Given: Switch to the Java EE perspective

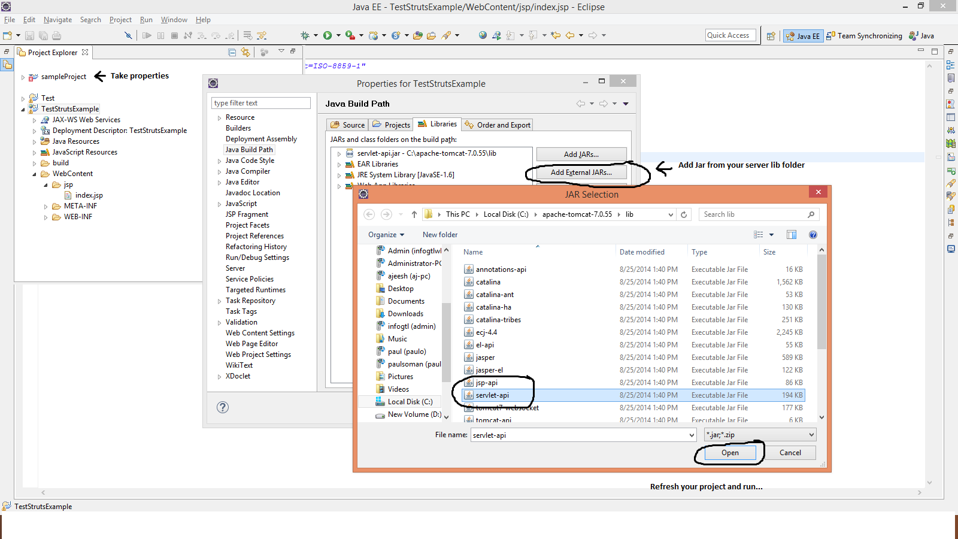Looking at the screenshot, I should [x=802, y=36].
